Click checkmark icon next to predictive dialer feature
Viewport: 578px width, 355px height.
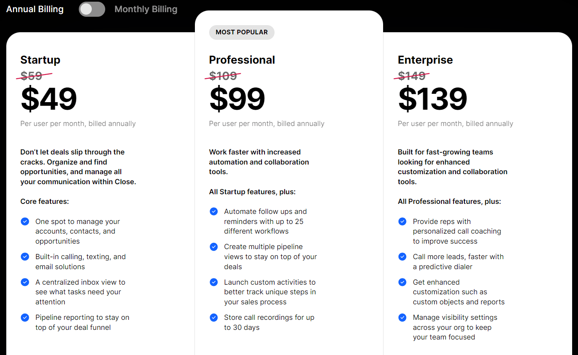[x=402, y=256]
